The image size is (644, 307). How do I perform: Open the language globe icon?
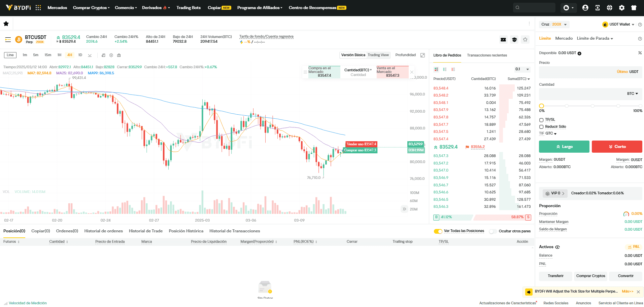pos(610,7)
